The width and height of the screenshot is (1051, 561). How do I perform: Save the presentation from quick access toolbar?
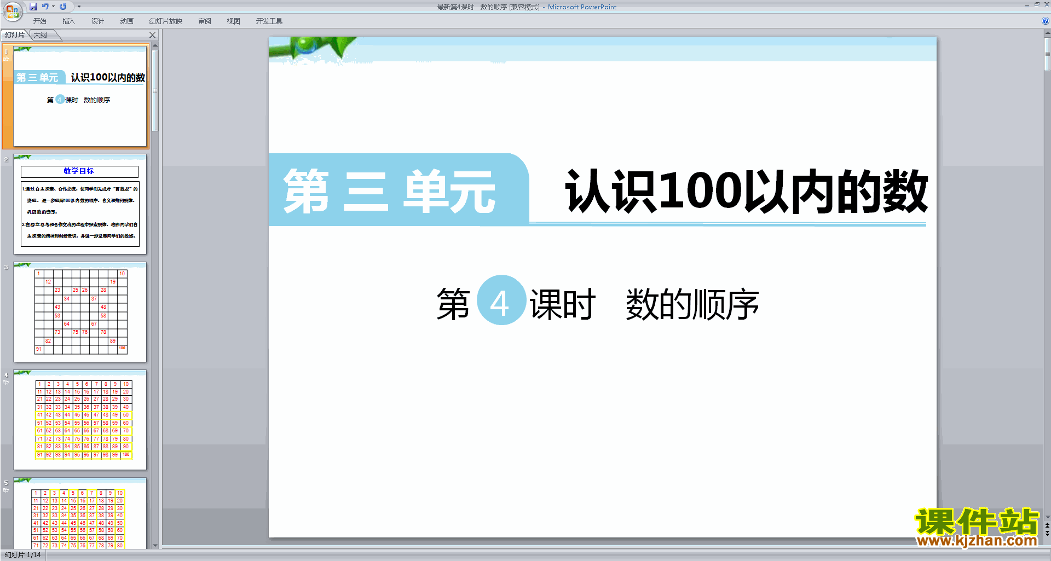click(33, 7)
